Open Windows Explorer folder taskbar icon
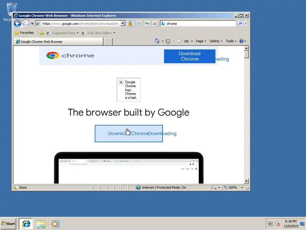The image size is (306, 230). 41,224
